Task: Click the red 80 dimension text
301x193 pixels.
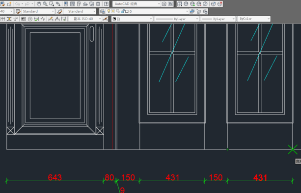Action: (109, 177)
